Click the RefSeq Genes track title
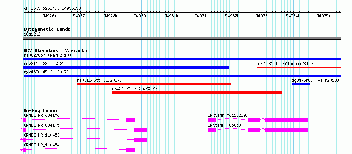 pos(40,111)
